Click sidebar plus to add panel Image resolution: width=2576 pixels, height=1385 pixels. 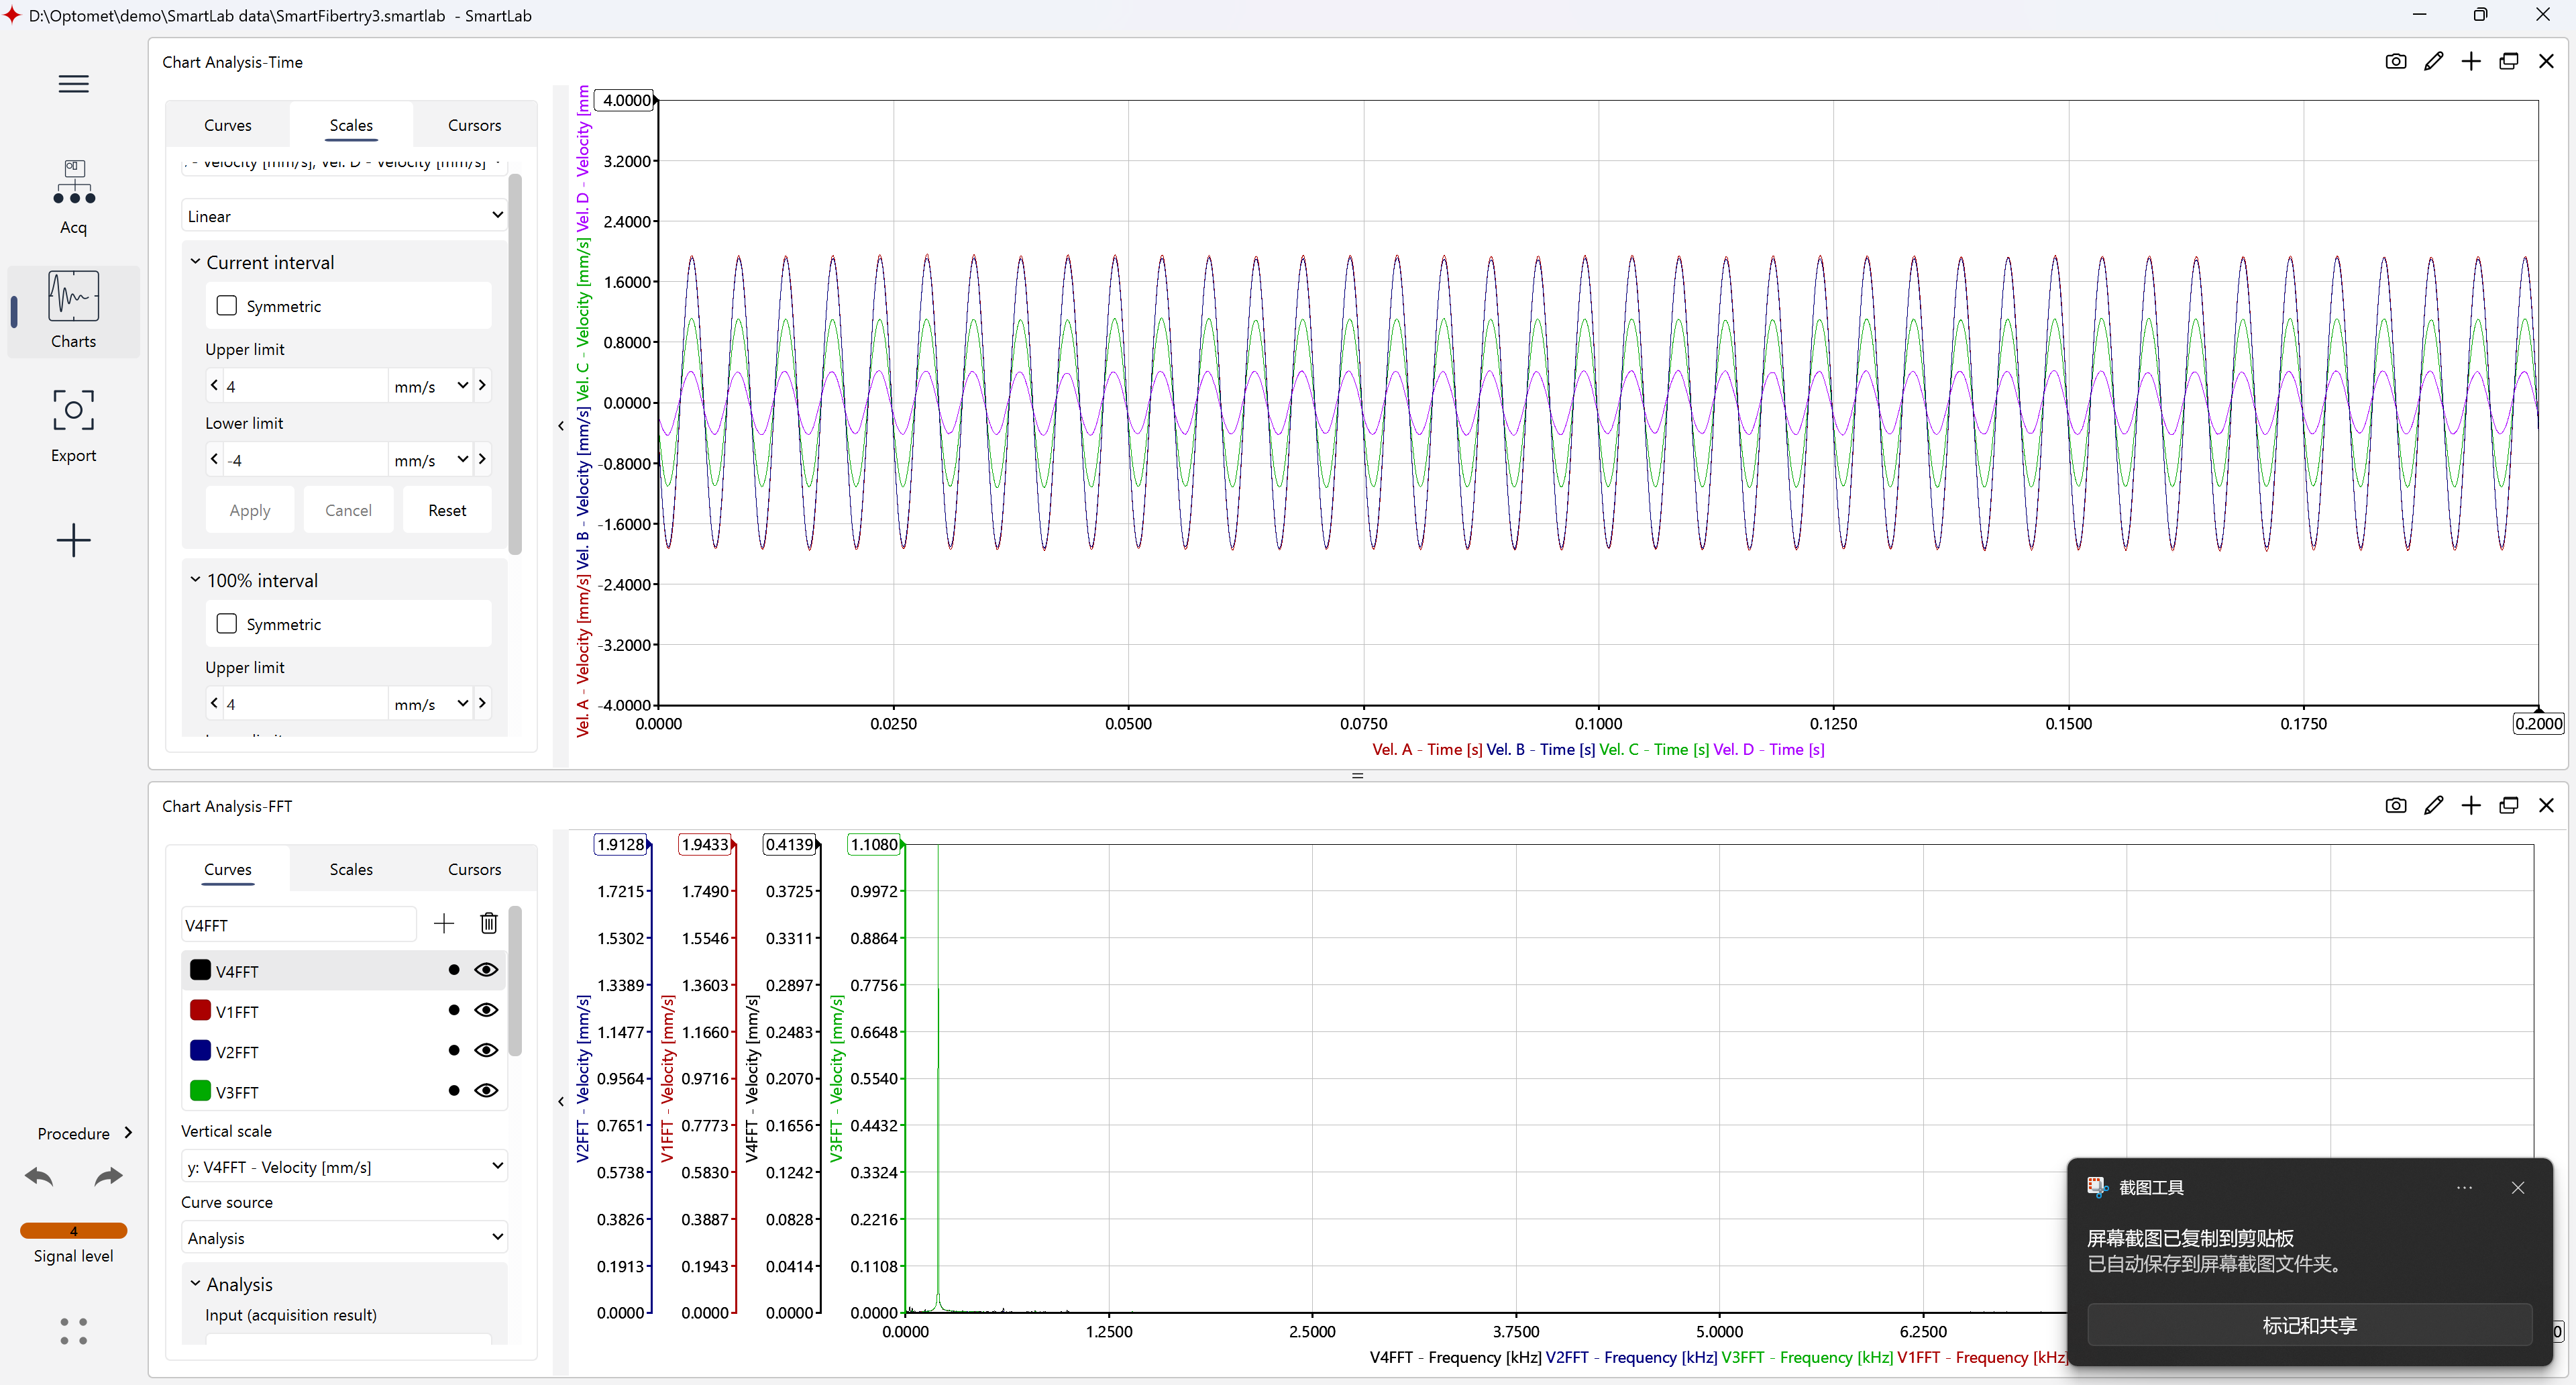[x=73, y=541]
